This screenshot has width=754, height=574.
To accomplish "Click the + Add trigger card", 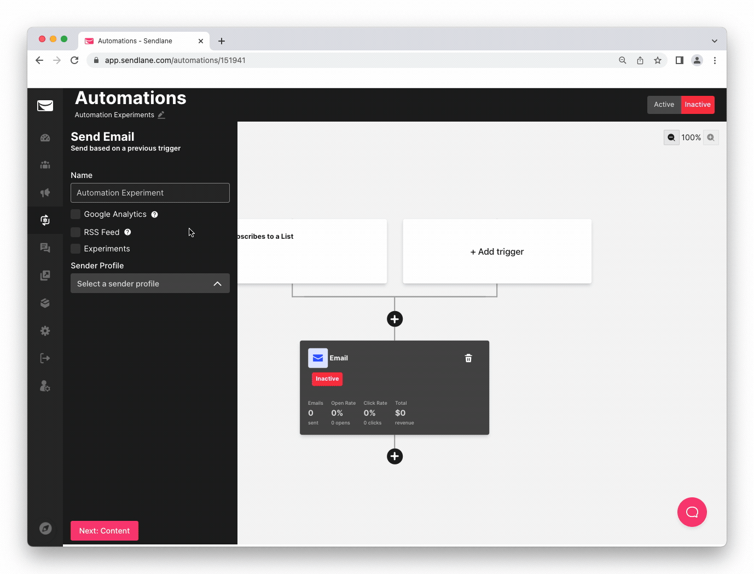I will 497,251.
